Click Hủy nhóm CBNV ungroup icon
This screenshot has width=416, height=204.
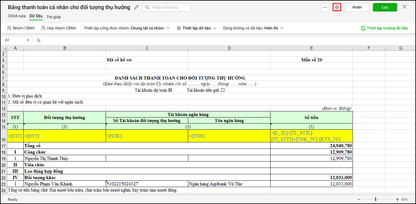(44, 28)
